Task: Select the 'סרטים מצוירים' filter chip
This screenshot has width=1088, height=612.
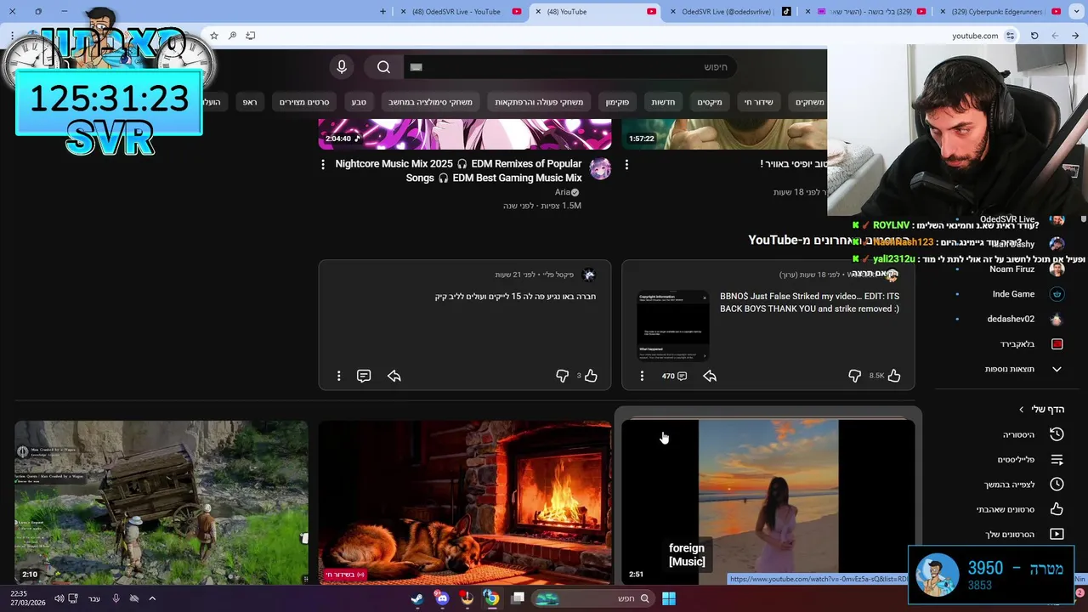Action: tap(304, 102)
